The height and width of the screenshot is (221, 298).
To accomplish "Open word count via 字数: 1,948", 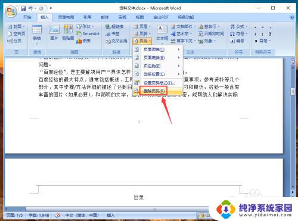I will coord(39,215).
